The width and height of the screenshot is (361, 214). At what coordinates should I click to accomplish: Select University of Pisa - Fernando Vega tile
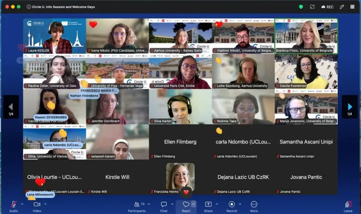[x=117, y=71]
